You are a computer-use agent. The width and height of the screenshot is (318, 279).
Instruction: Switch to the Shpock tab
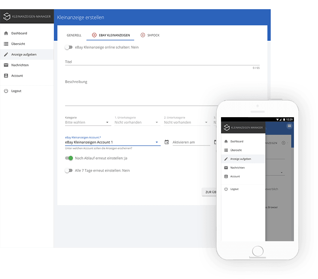(150, 35)
